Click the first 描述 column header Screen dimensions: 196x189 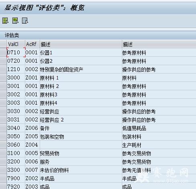tap(81, 44)
